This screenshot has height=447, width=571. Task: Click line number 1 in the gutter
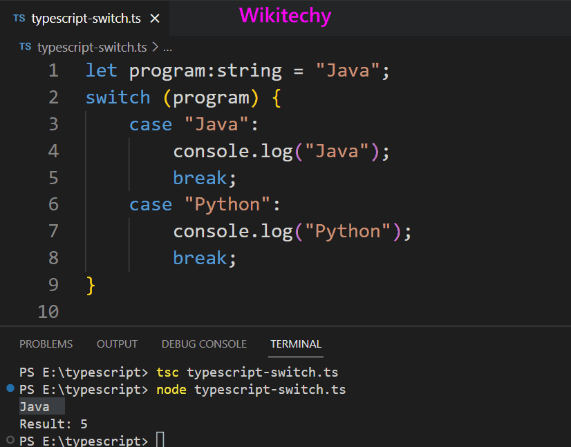click(53, 70)
